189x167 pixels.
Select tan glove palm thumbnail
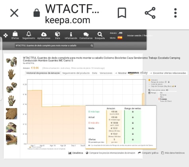pos(12,75)
